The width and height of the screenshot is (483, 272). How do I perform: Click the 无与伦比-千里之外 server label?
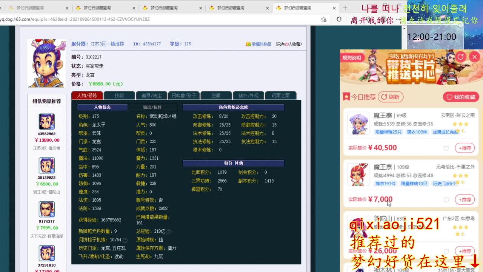455,167
